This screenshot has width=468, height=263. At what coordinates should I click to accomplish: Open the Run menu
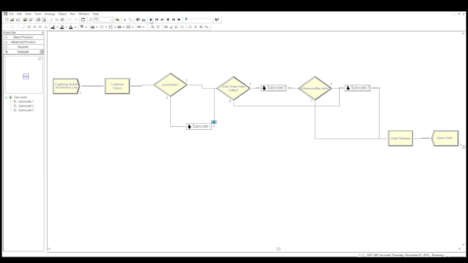coord(72,14)
